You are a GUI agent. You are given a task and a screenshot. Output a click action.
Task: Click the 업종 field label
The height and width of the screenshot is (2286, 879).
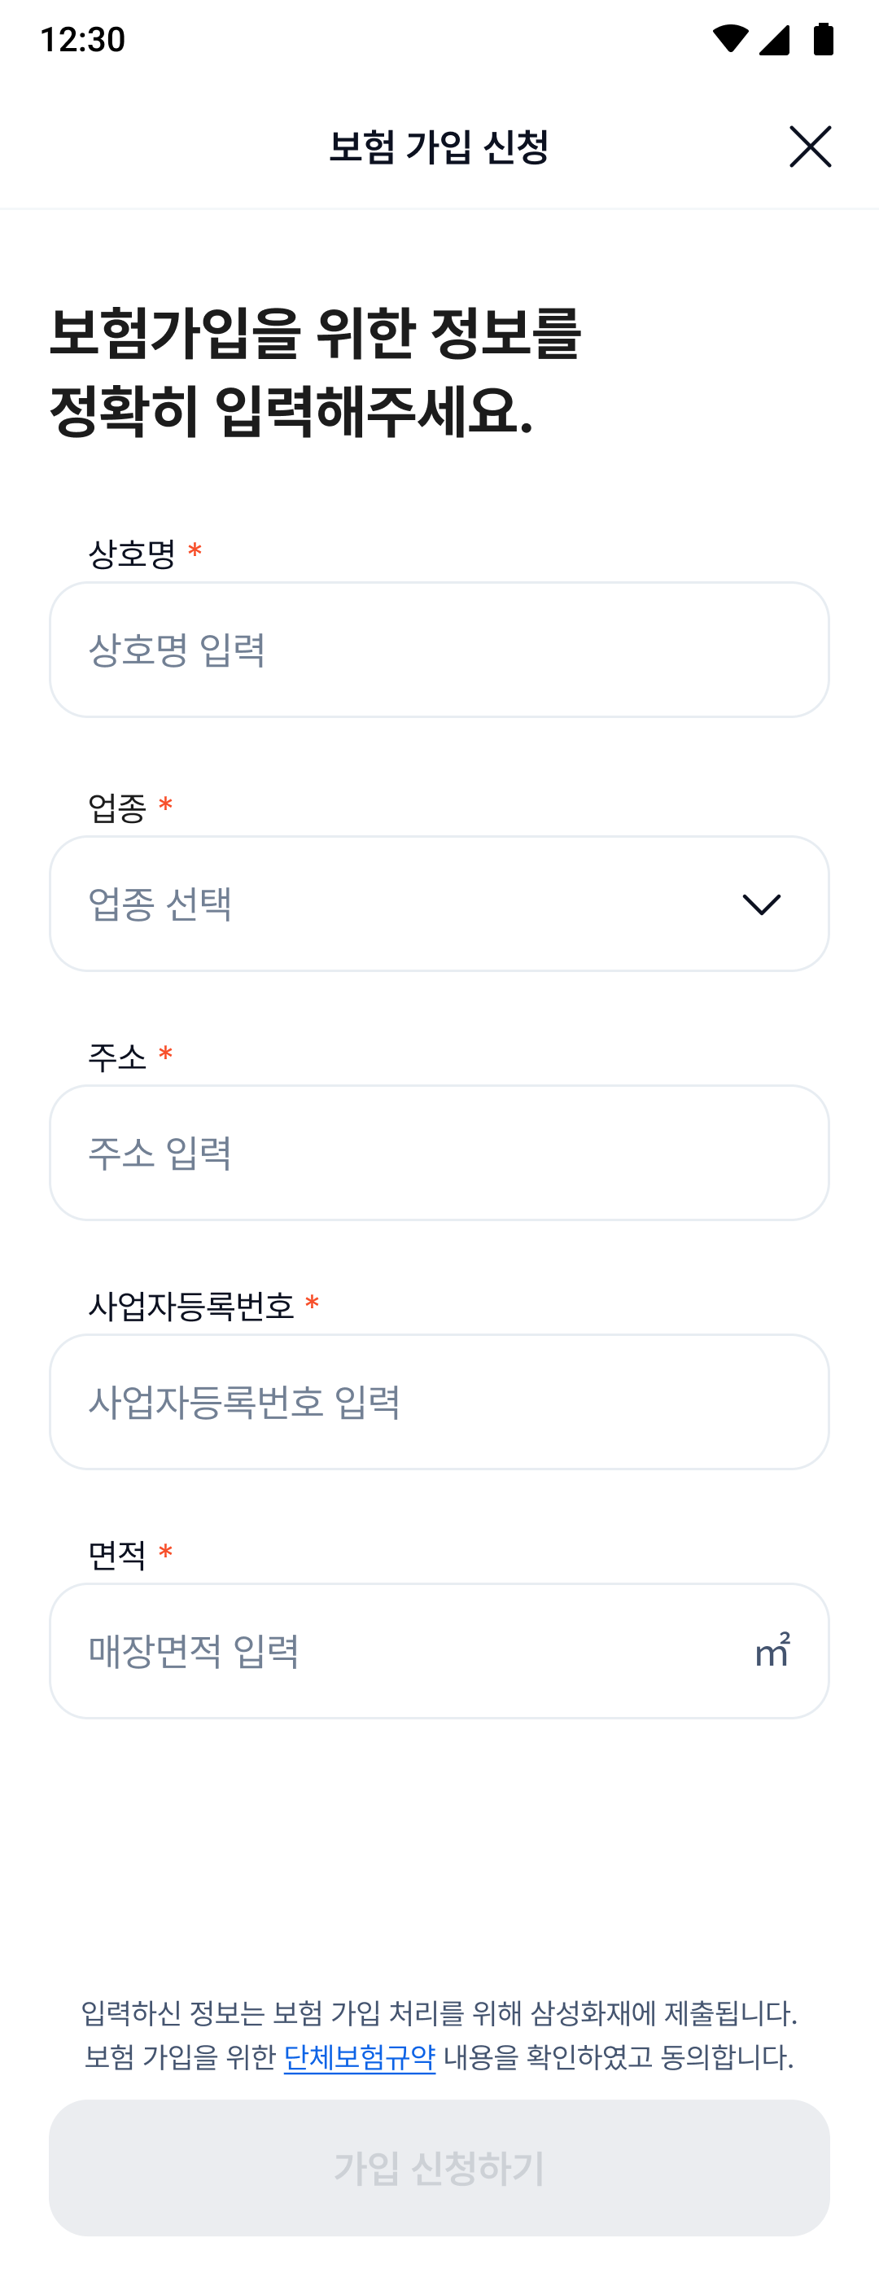tap(117, 808)
